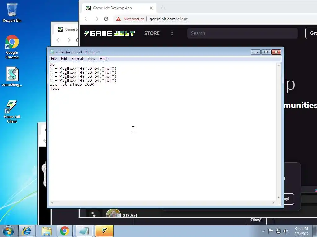Launch the Game Jolt Client desktop shortcut
This screenshot has width=317, height=237.
click(x=12, y=111)
